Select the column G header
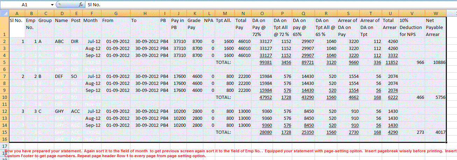 coord(115,13)
